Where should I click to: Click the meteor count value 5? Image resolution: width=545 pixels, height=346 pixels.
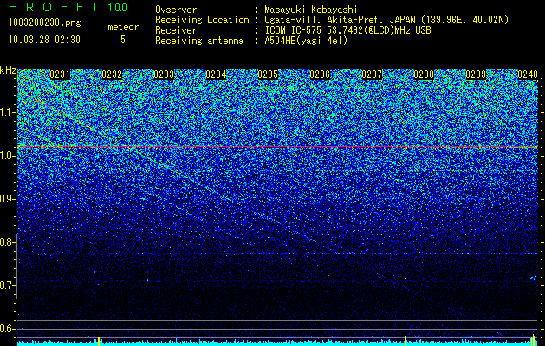[123, 40]
